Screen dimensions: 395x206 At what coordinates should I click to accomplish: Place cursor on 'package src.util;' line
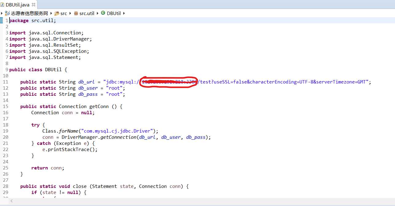[33, 21]
